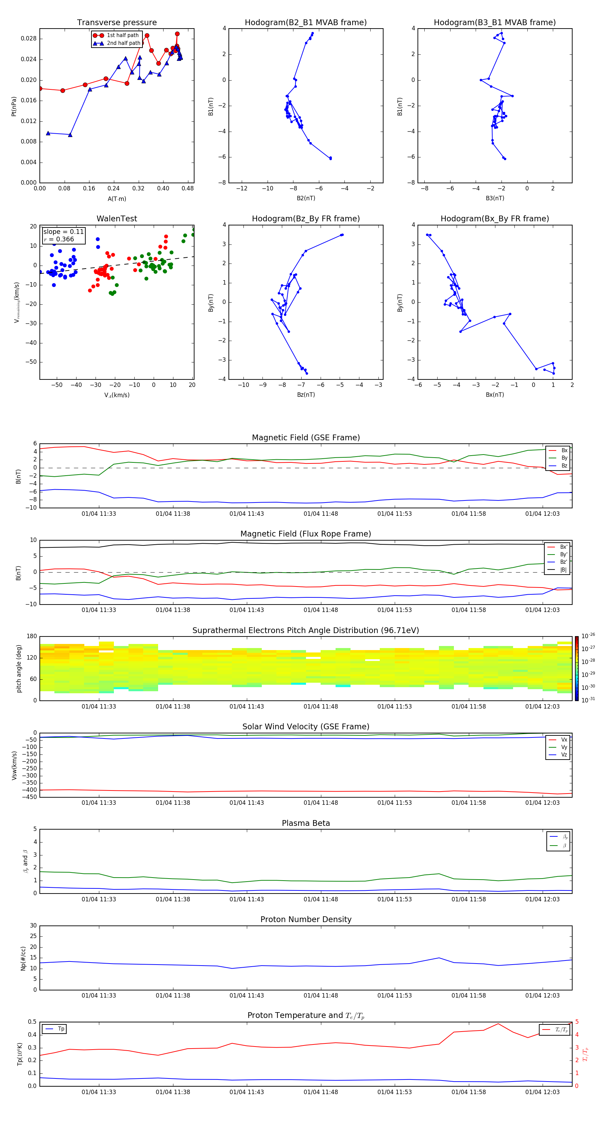Select 'Vx' in velocity legend

coord(558,739)
